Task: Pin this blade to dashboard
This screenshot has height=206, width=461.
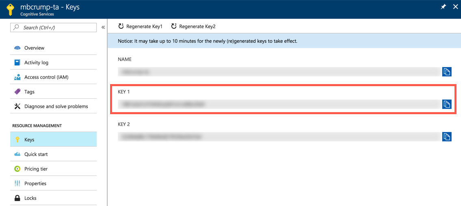Action: click(x=443, y=7)
